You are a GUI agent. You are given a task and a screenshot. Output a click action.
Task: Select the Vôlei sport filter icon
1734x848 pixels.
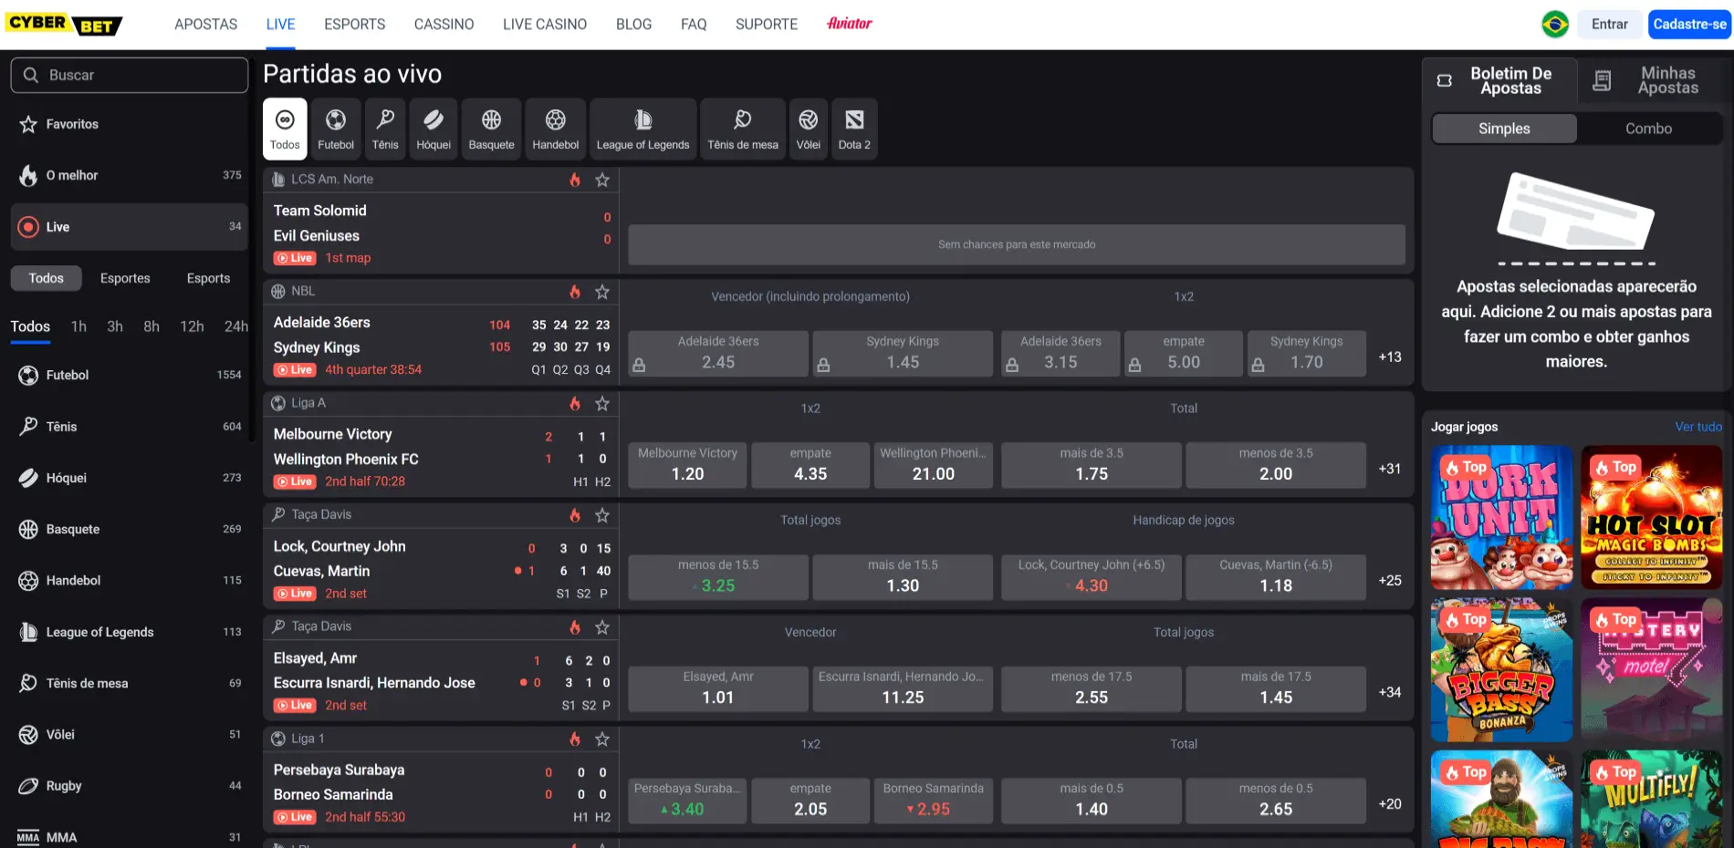coord(807,128)
